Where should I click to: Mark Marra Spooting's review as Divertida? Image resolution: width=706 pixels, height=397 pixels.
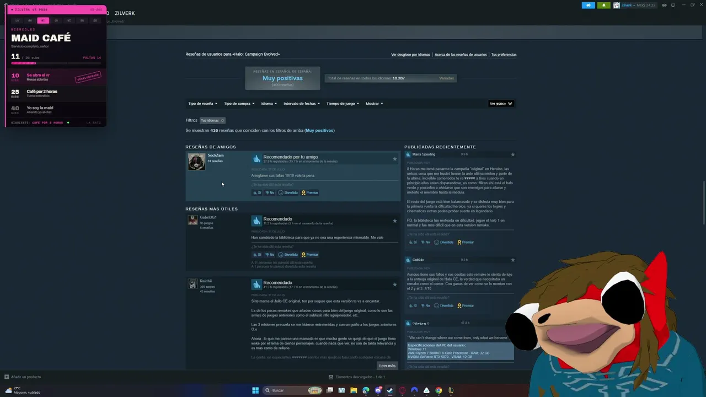coord(444,242)
